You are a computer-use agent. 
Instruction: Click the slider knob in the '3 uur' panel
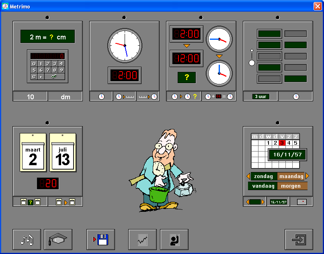(x=252, y=63)
